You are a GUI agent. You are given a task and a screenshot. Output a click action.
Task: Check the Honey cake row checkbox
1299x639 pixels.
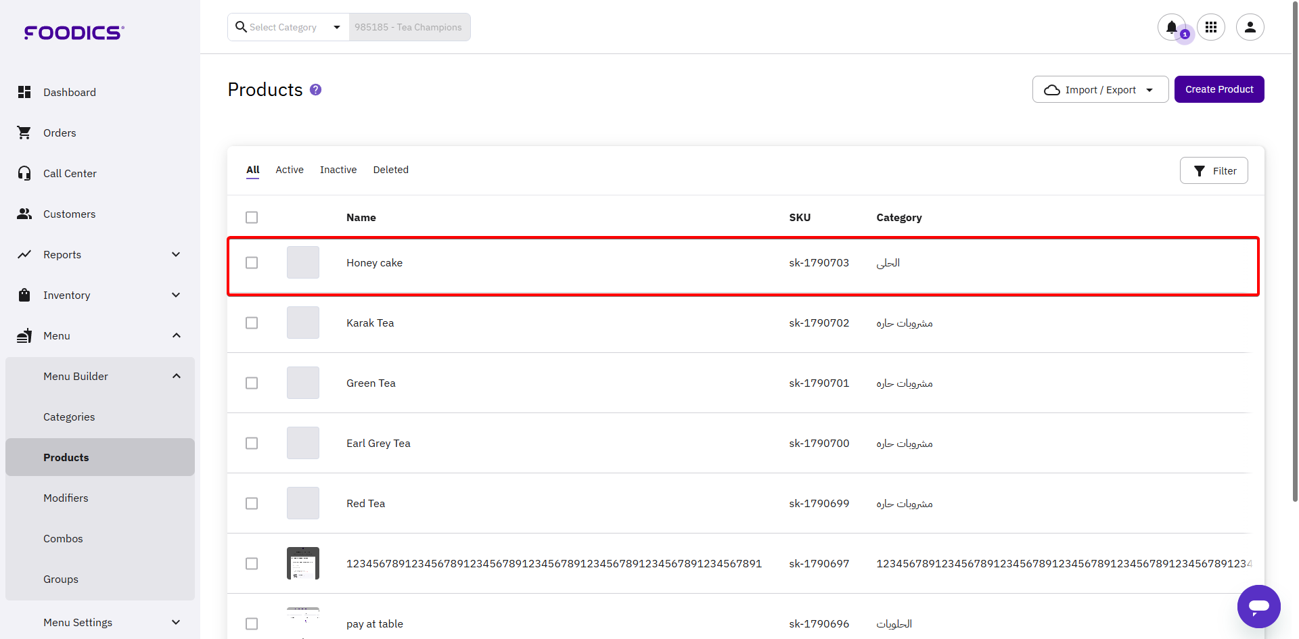[x=252, y=262]
